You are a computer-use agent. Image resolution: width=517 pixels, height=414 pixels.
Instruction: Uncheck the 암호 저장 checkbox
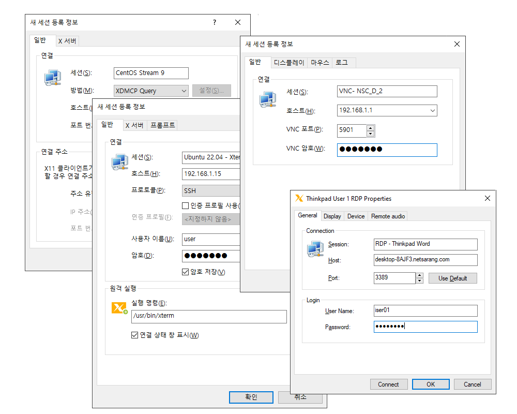[x=185, y=272]
